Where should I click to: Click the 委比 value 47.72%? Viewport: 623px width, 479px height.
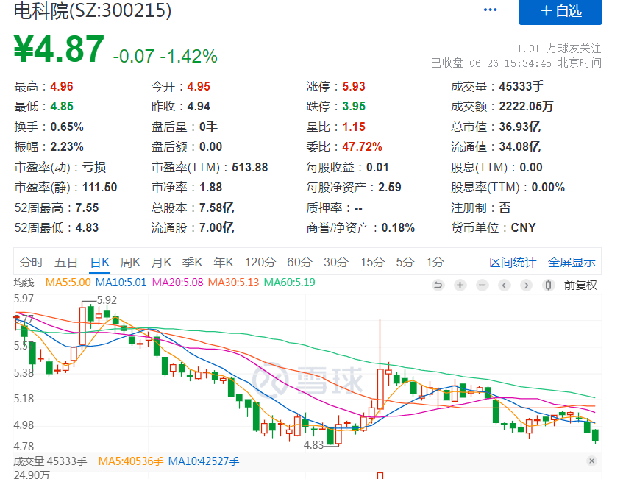tap(362, 146)
